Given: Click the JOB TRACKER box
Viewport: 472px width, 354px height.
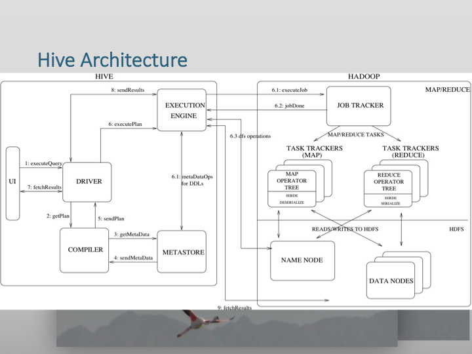Looking at the screenshot, I should (x=359, y=105).
